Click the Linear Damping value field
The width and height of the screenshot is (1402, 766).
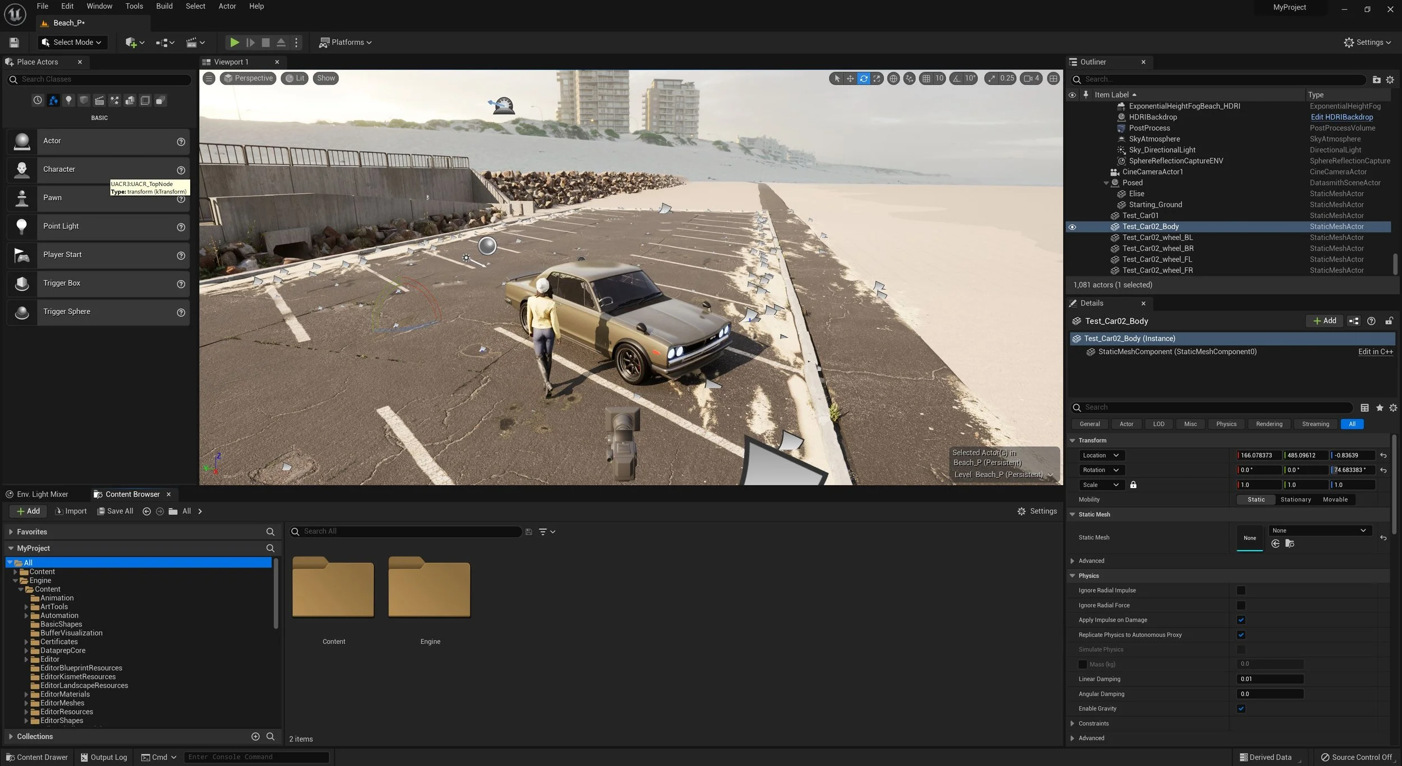coord(1269,679)
